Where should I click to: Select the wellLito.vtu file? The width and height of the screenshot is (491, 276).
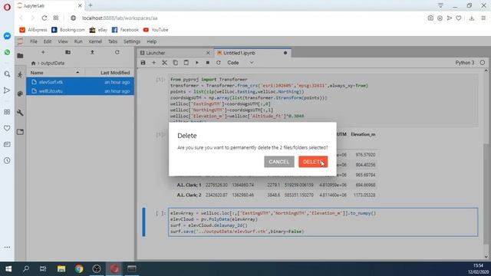pyautogui.click(x=81, y=91)
